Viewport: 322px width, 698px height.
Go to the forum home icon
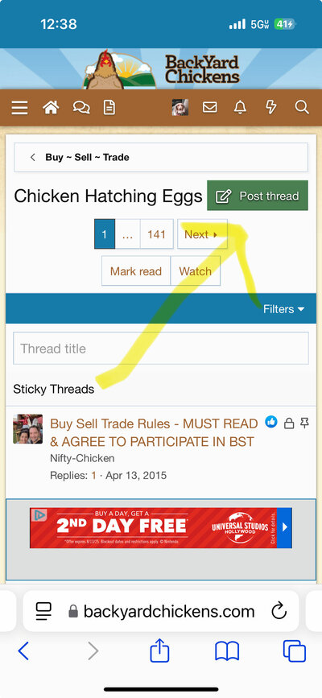51,107
